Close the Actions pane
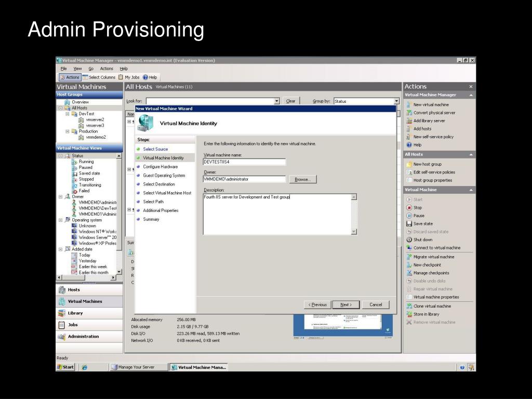532x399 pixels. (x=471, y=87)
